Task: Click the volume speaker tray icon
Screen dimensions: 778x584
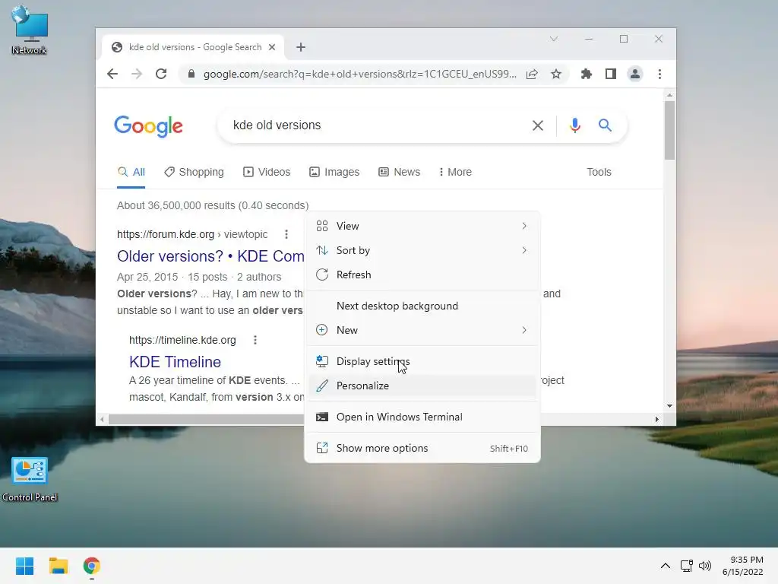Action: [704, 566]
